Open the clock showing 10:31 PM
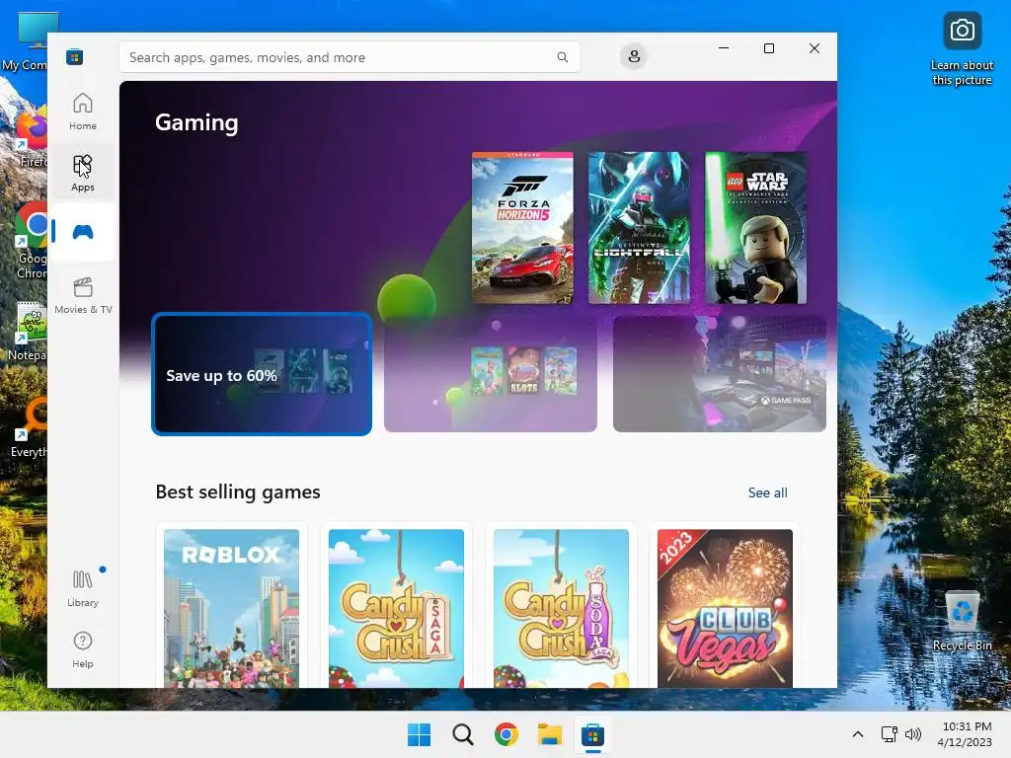 965,734
